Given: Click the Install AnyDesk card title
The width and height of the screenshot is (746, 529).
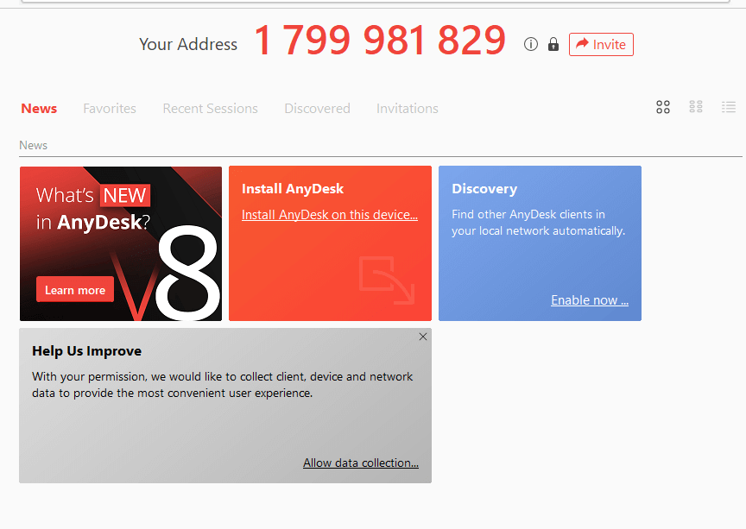Looking at the screenshot, I should tap(293, 189).
